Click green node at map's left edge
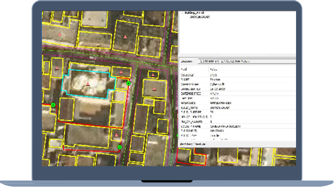This screenshot has height=191, width=334. (x=53, y=105)
